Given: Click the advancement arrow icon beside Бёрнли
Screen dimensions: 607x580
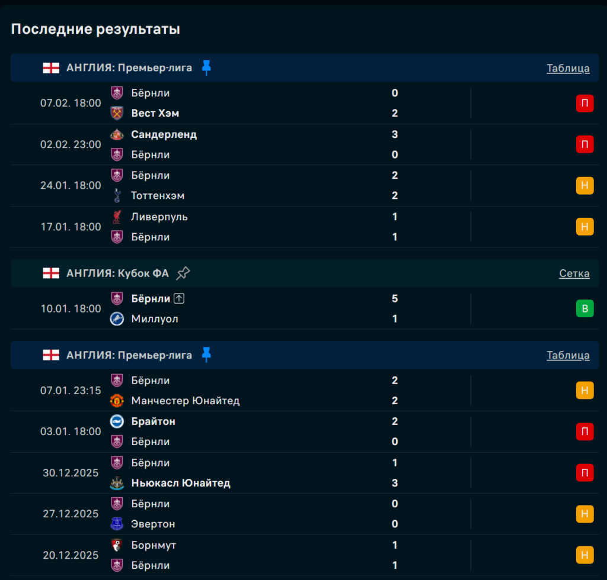Looking at the screenshot, I should click(180, 299).
